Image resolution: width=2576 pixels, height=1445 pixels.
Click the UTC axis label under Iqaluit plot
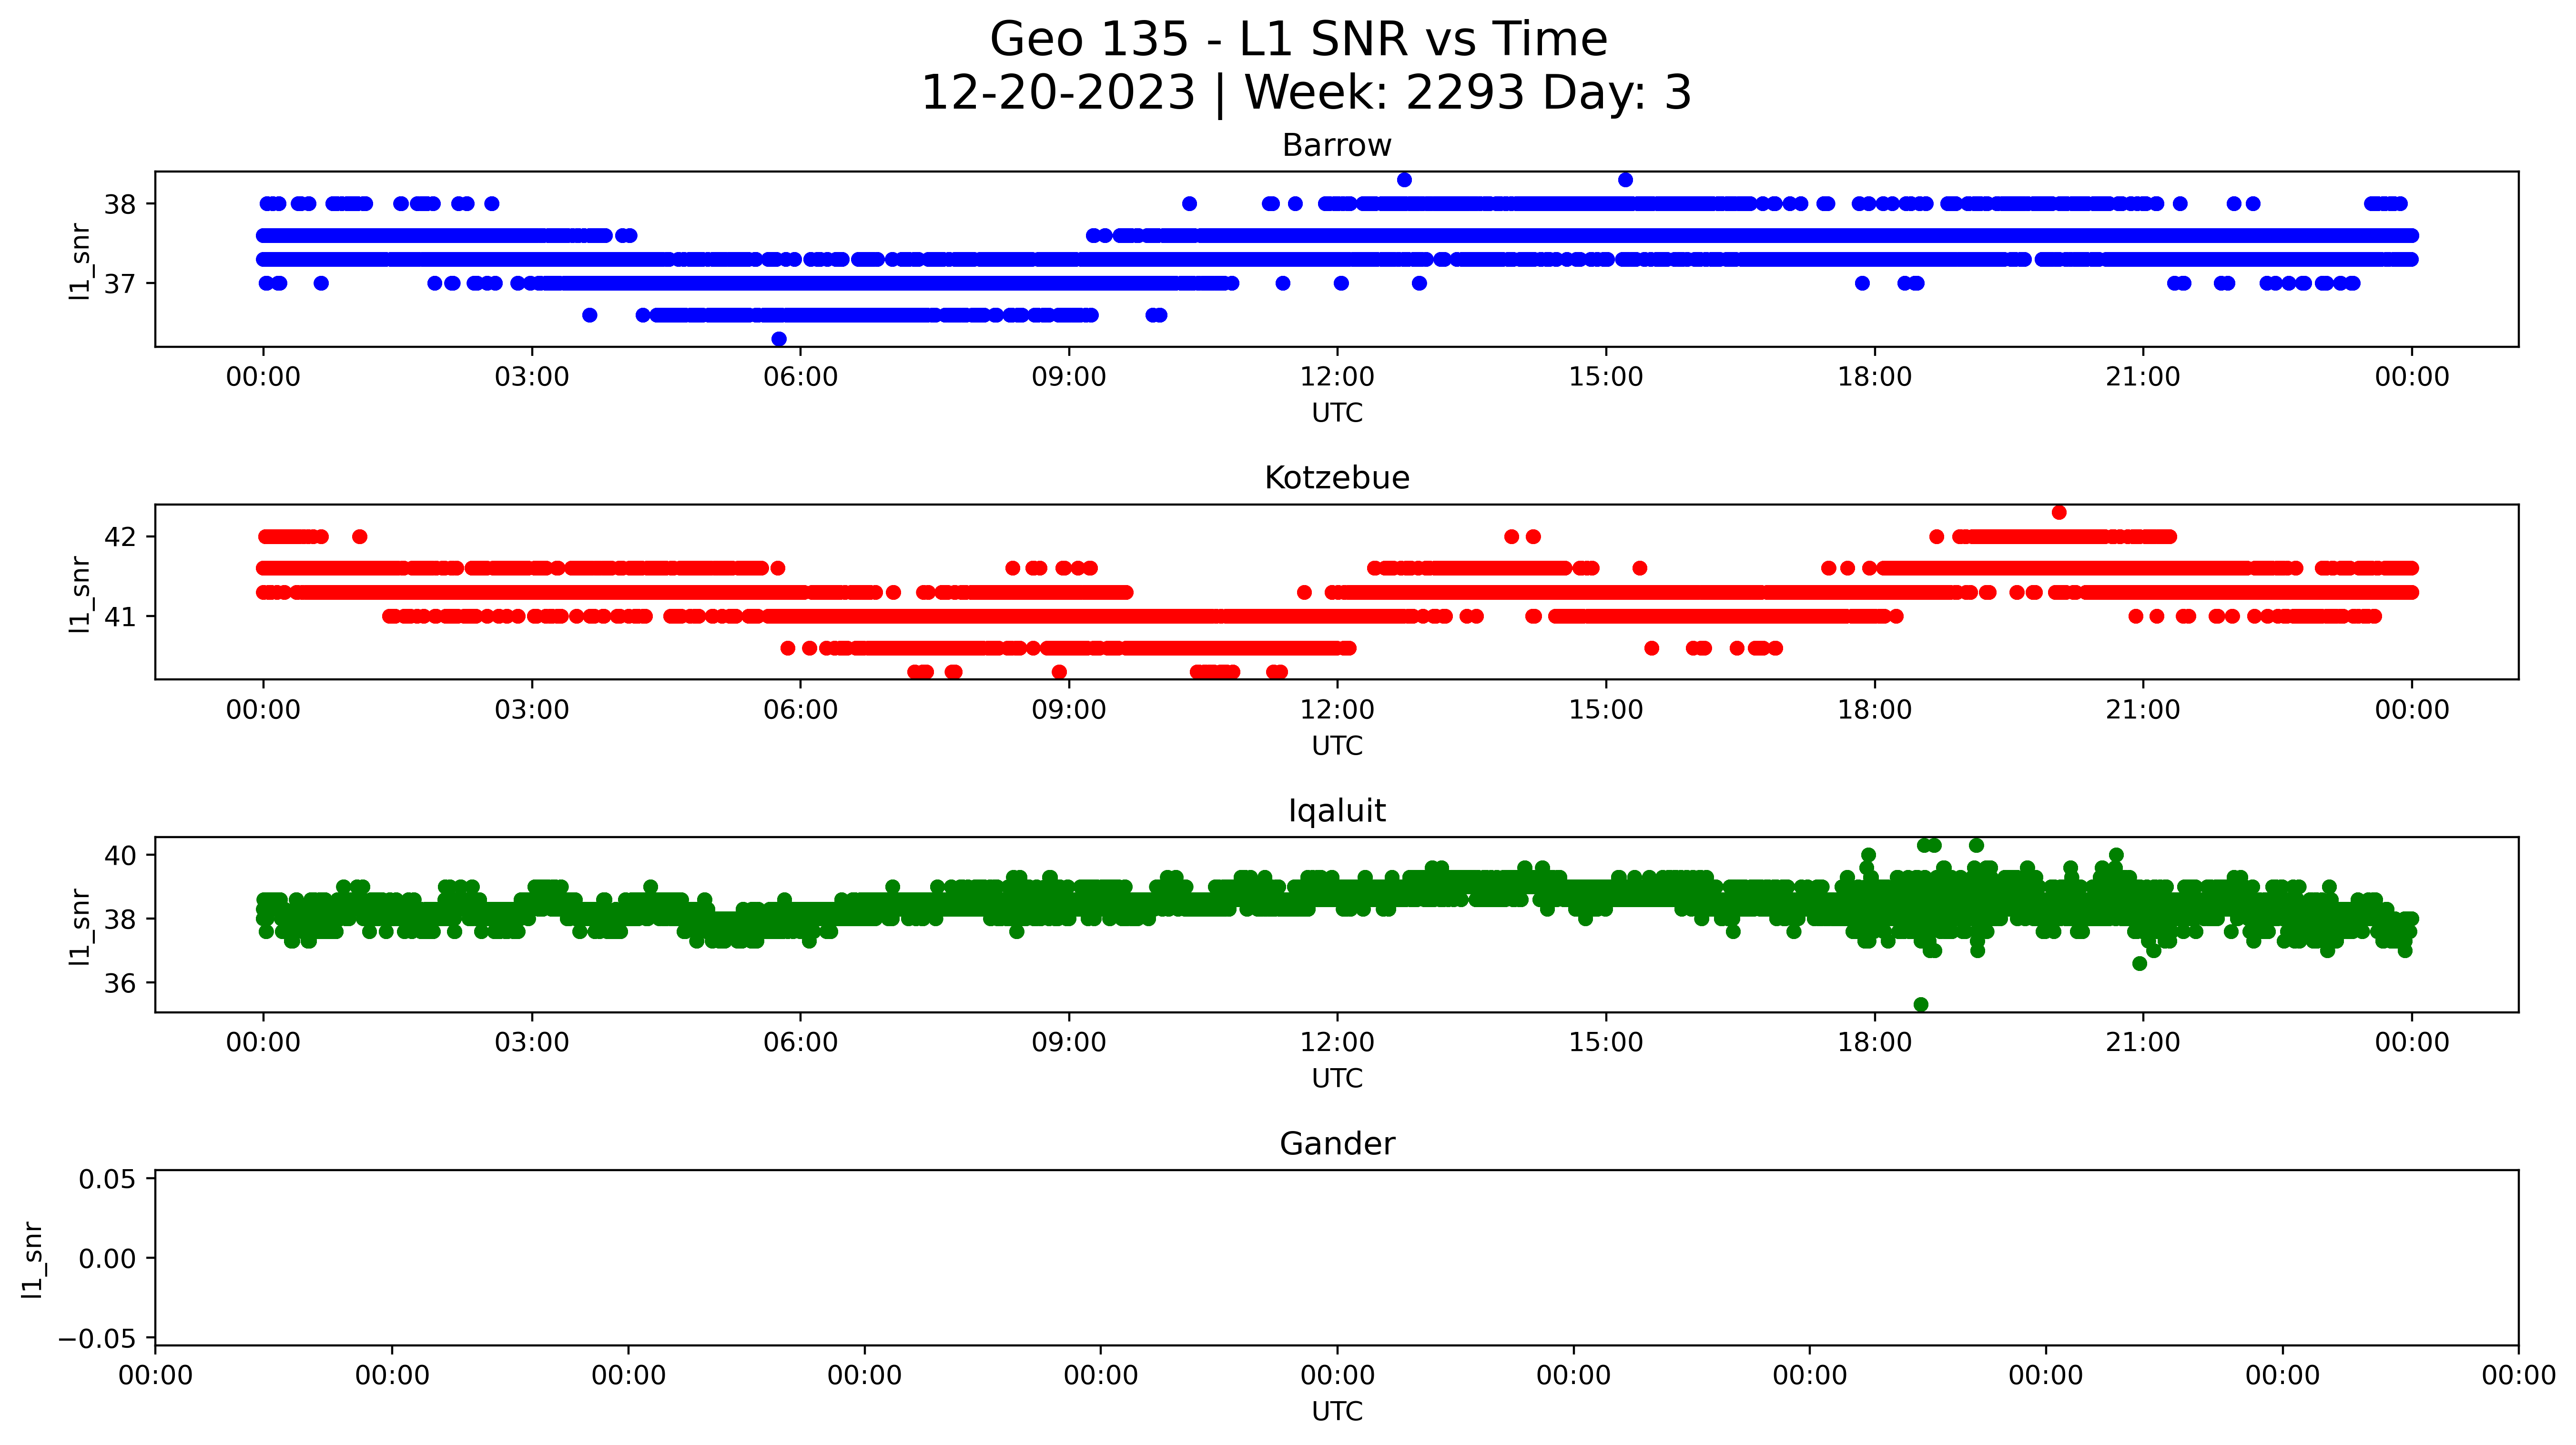(1337, 1079)
